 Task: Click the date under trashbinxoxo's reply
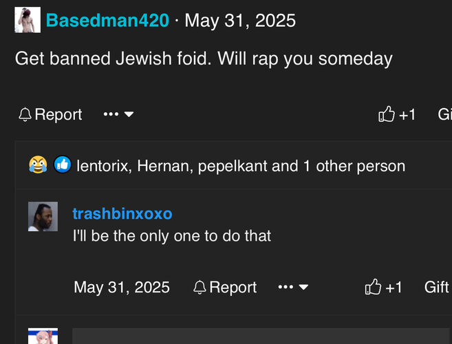click(x=122, y=287)
